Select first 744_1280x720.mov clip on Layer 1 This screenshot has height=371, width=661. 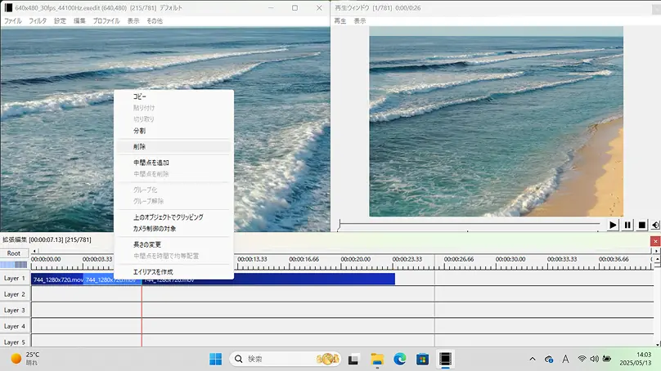[x=57, y=279]
